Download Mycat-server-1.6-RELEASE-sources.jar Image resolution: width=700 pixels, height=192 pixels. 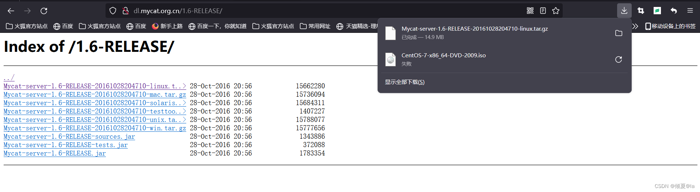69,137
